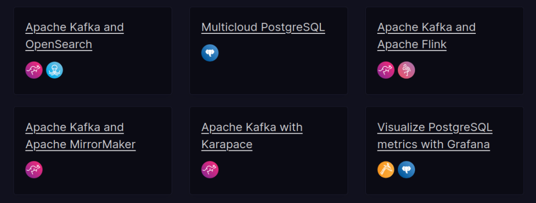Open the Multicloud PostgreSQL link
This screenshot has height=203, width=536.
pyautogui.click(x=263, y=27)
